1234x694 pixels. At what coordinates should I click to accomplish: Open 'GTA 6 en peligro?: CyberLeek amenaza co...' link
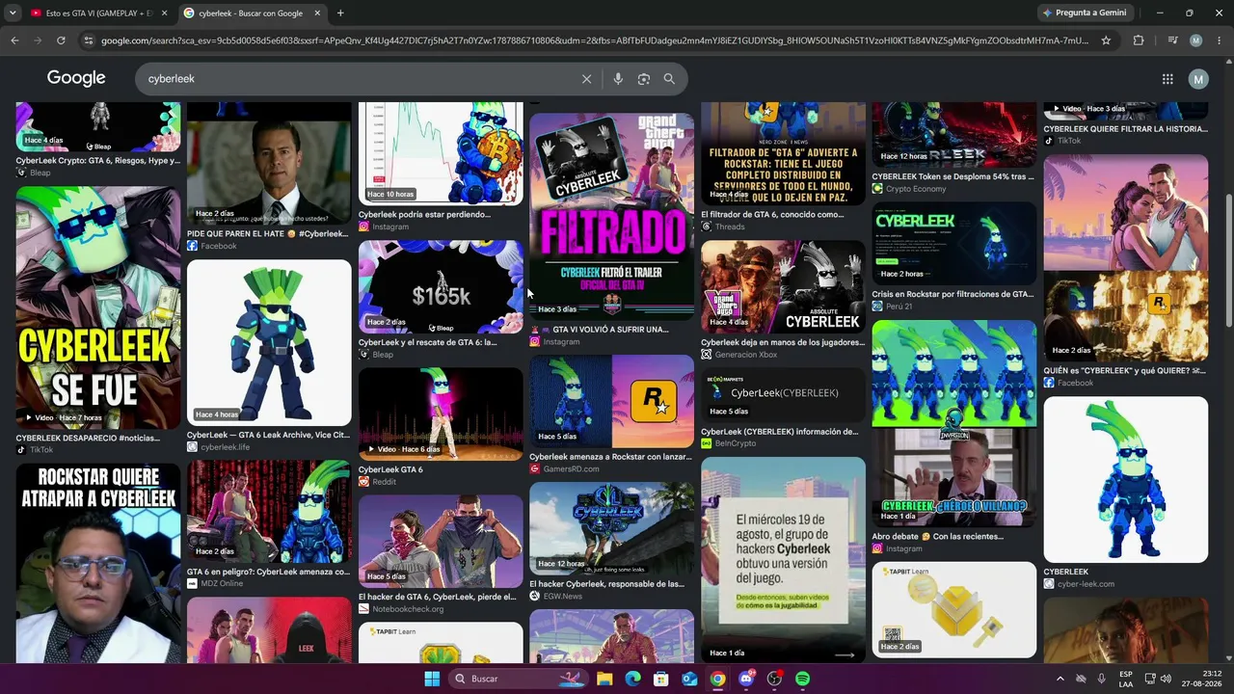[x=268, y=572]
